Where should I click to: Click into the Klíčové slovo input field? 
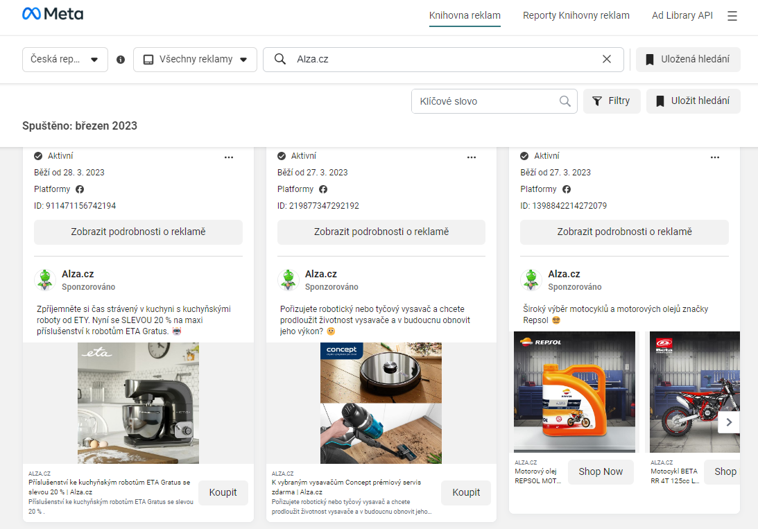485,101
